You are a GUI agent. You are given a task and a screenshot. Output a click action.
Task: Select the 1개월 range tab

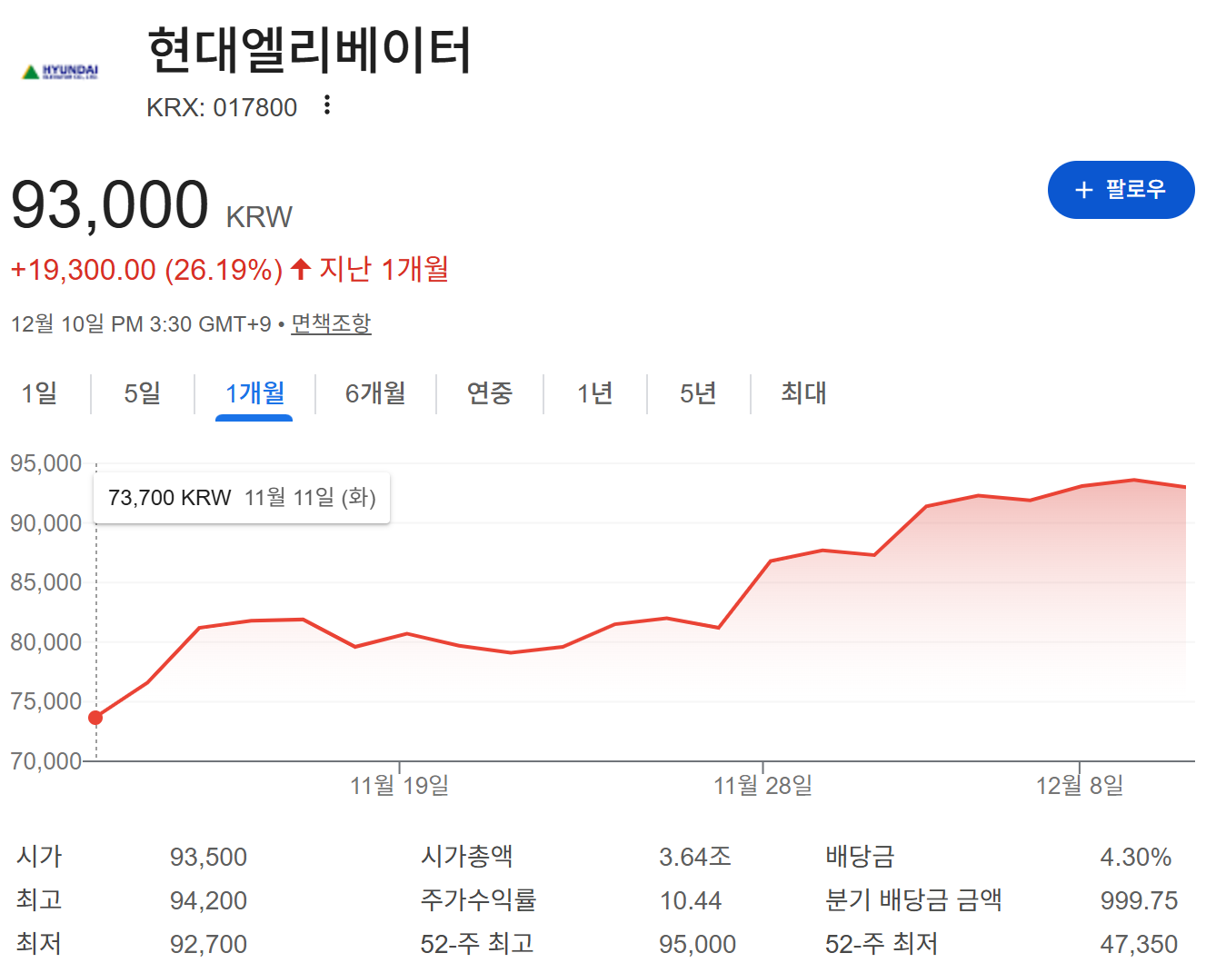click(x=254, y=393)
